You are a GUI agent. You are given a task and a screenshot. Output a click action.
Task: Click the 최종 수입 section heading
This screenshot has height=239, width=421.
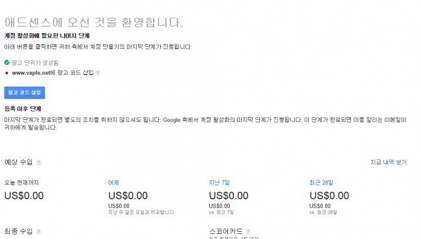tap(19, 231)
